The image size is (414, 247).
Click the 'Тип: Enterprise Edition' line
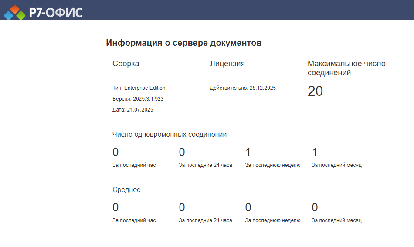(139, 88)
